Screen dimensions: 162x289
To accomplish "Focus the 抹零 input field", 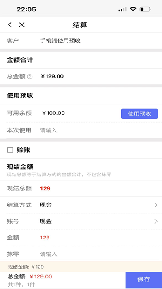I will point(99,254).
